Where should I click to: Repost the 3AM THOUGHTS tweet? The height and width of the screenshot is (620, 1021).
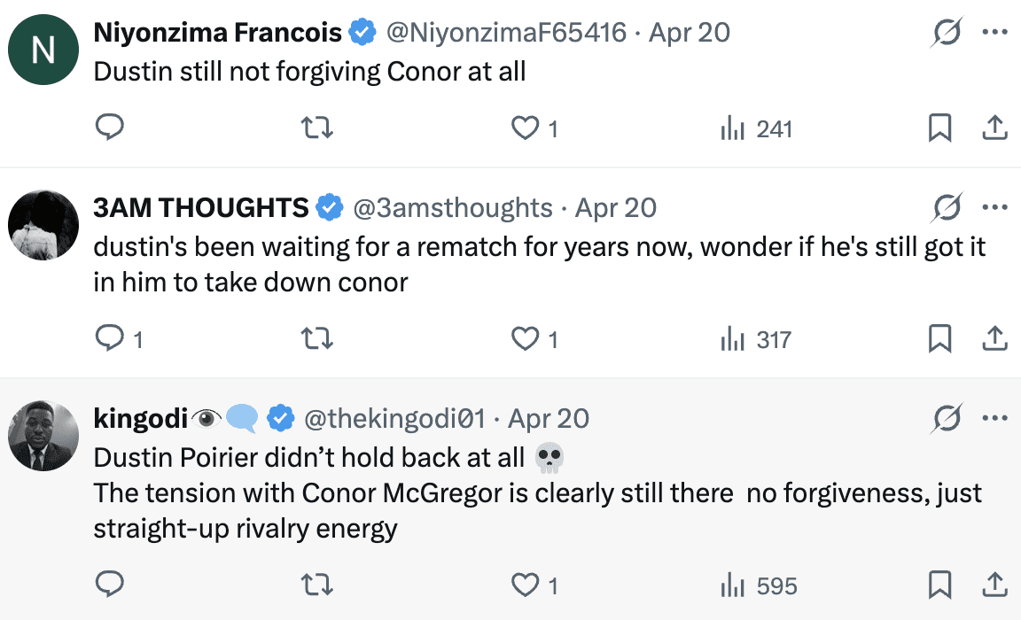click(x=317, y=338)
